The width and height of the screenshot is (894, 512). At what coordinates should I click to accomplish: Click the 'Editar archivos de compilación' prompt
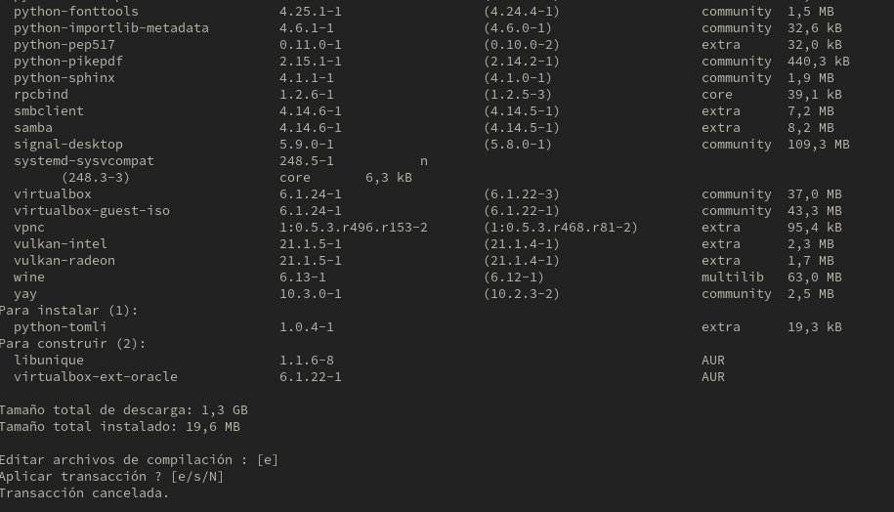[x=139, y=459]
